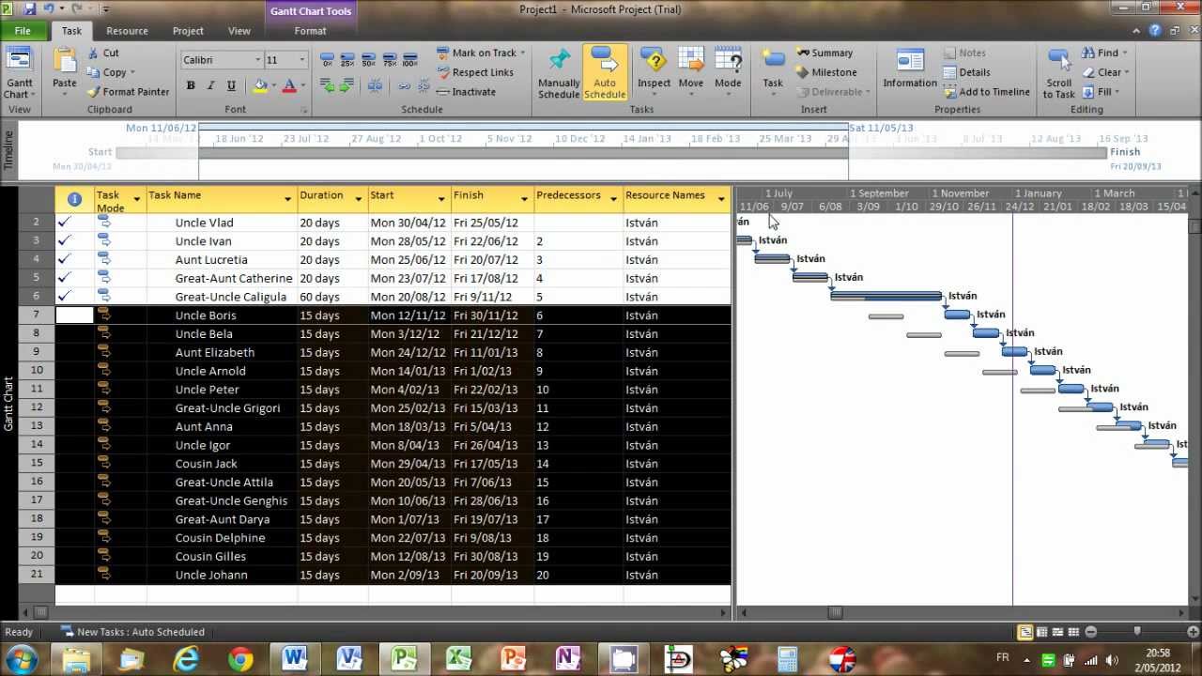
Task: Click the Save icon in quick access toolbar
Action: pos(29,9)
